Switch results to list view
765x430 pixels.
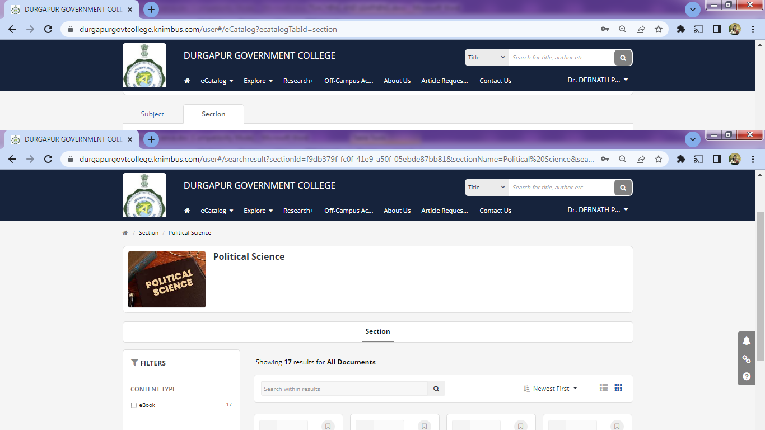[603, 388]
